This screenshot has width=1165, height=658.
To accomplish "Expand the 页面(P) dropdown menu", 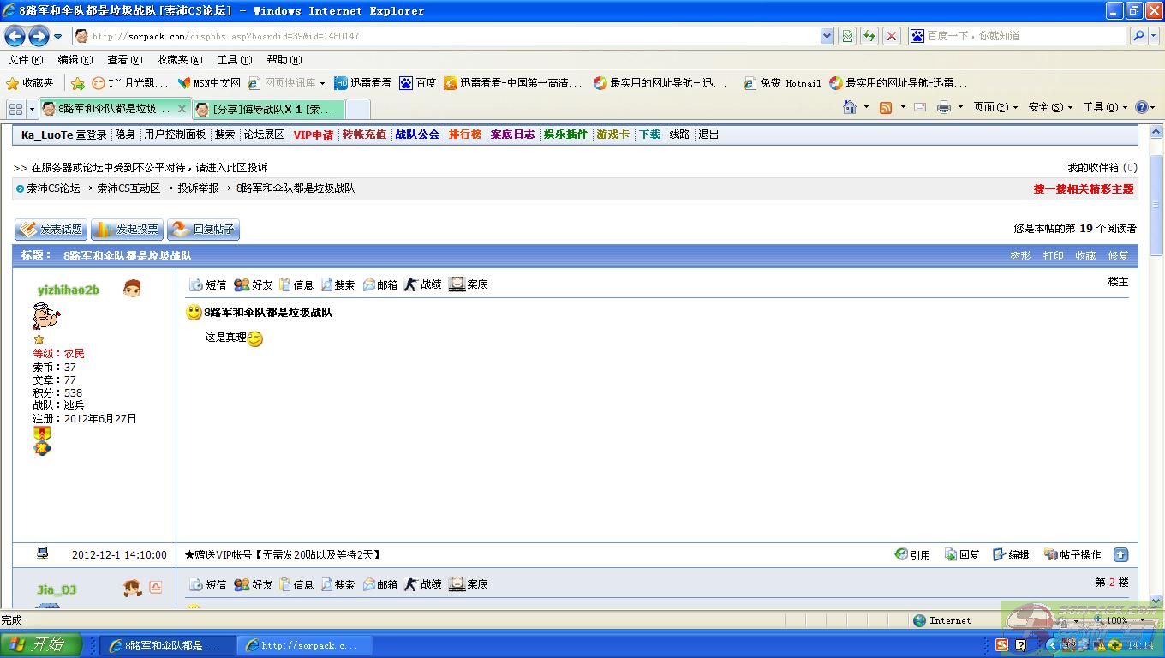I will tap(995, 107).
